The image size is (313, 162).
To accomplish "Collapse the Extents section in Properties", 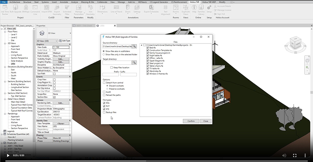I will (70, 77).
